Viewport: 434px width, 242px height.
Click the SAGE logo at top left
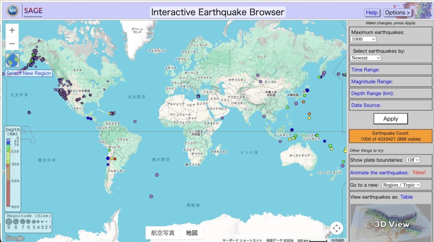(33, 11)
